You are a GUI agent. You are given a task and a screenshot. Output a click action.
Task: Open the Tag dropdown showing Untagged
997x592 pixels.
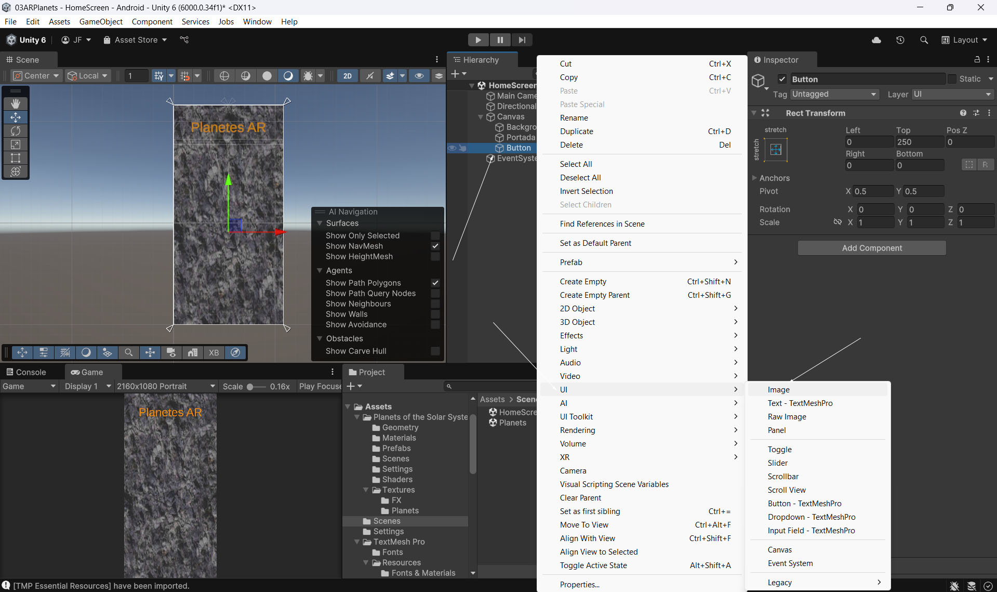834,94
